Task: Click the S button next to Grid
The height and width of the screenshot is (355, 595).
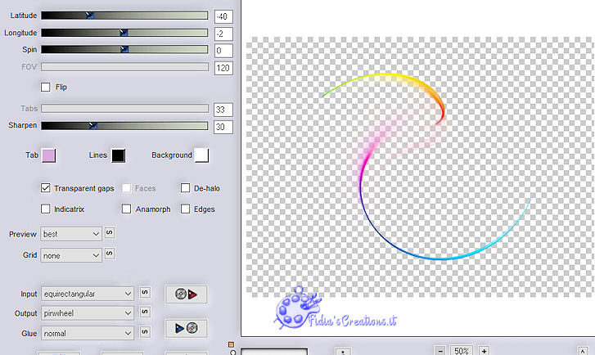Action: (109, 254)
